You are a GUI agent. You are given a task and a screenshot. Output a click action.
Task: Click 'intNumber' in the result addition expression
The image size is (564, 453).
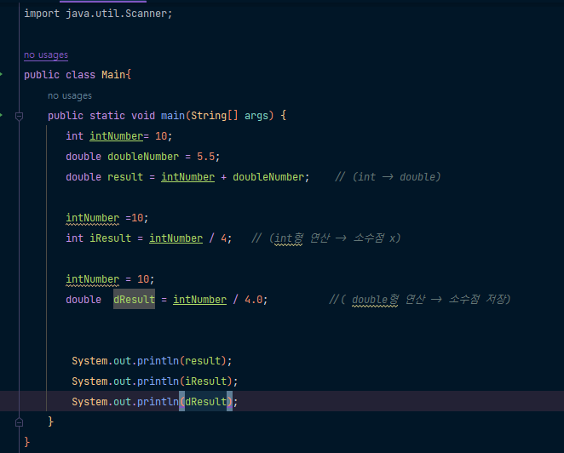tap(187, 177)
